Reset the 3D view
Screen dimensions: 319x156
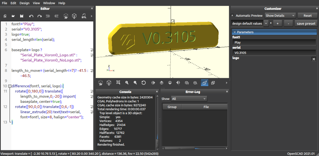(144, 83)
